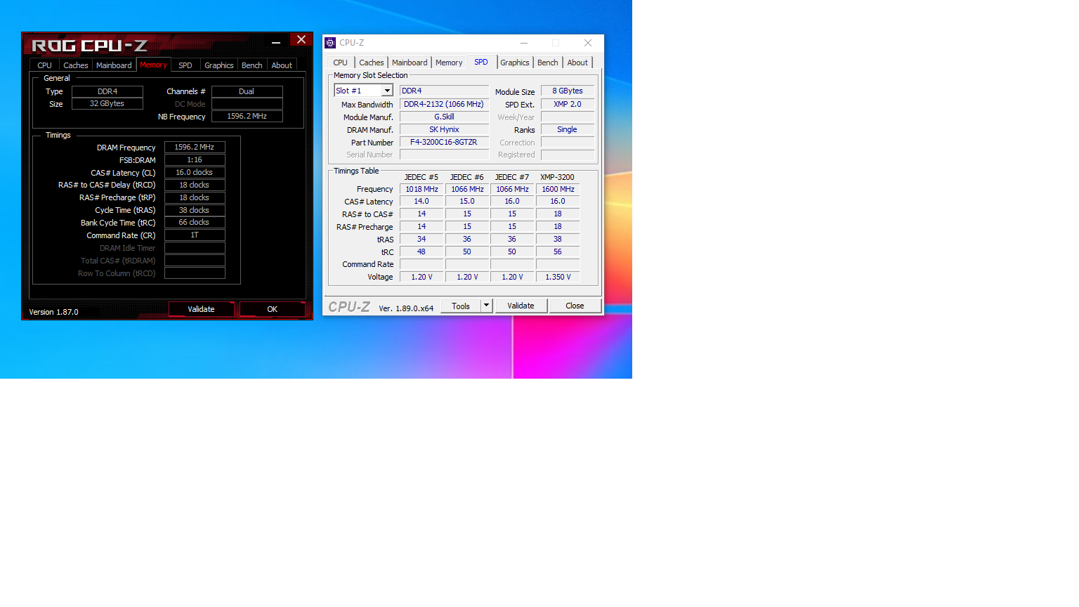
Task: Minimize the CPU-Z SPD window
Action: coord(524,43)
